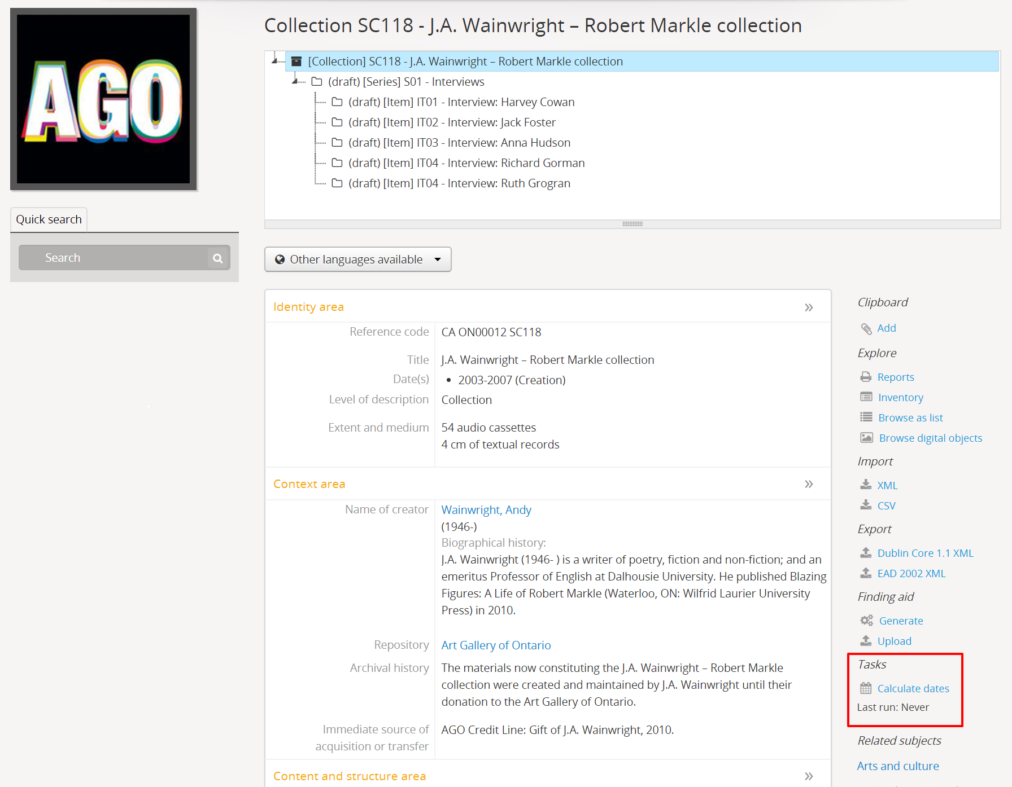Image resolution: width=1012 pixels, height=787 pixels.
Task: Click the AGO logo thumbnail
Action: pyautogui.click(x=103, y=99)
